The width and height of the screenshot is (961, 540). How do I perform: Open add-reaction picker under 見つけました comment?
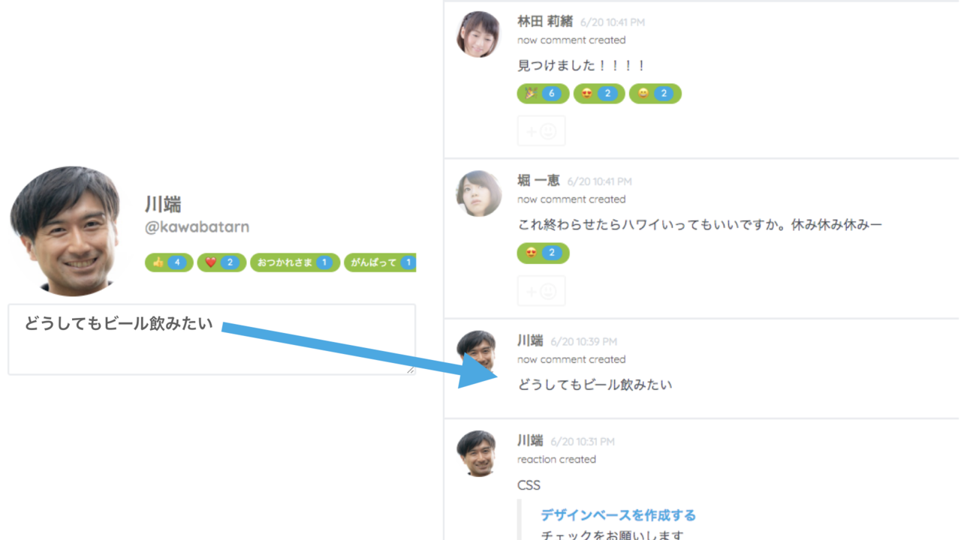click(x=541, y=131)
